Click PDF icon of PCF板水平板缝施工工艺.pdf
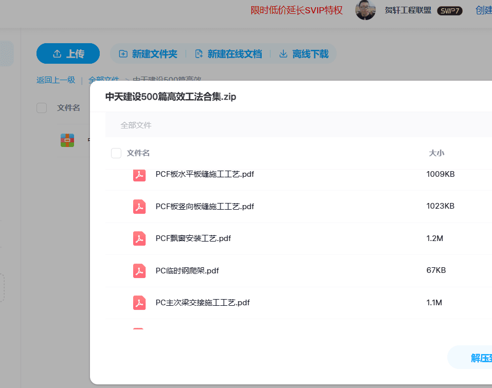Viewport: 492px width, 388px height. [x=139, y=175]
